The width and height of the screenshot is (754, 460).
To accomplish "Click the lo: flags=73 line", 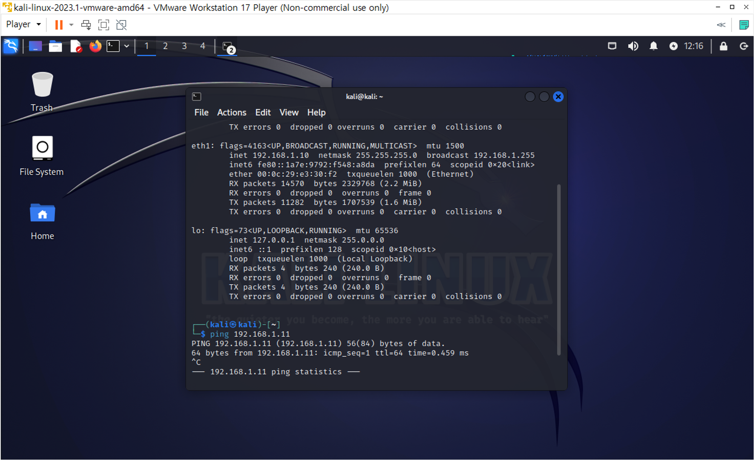I will click(294, 230).
